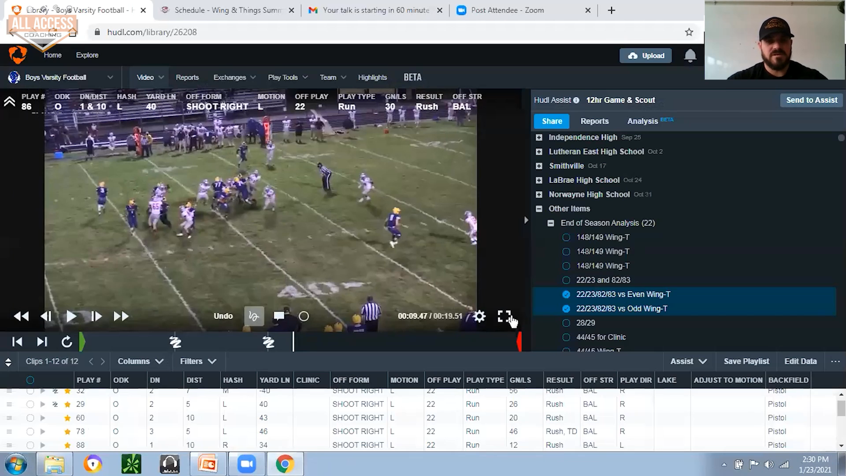Click the Send to Assist button
Image resolution: width=846 pixels, height=476 pixels.
coord(811,100)
